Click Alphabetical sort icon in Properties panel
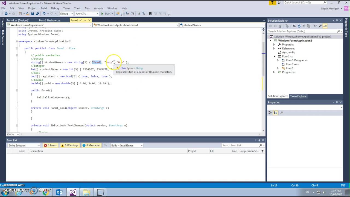 (275, 113)
